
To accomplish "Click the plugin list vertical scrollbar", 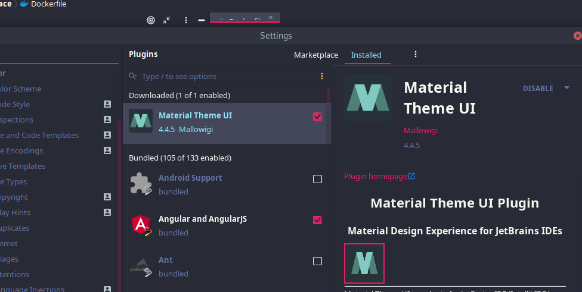I will click(x=329, y=97).
